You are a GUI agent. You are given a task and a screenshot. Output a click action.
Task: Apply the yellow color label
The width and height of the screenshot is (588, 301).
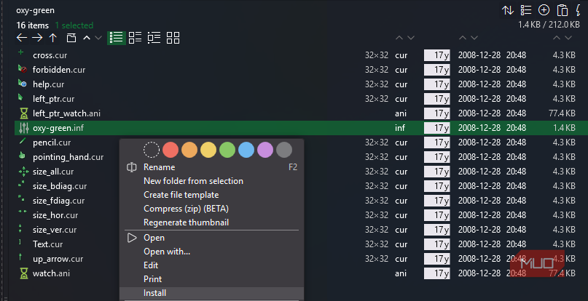tap(208, 150)
